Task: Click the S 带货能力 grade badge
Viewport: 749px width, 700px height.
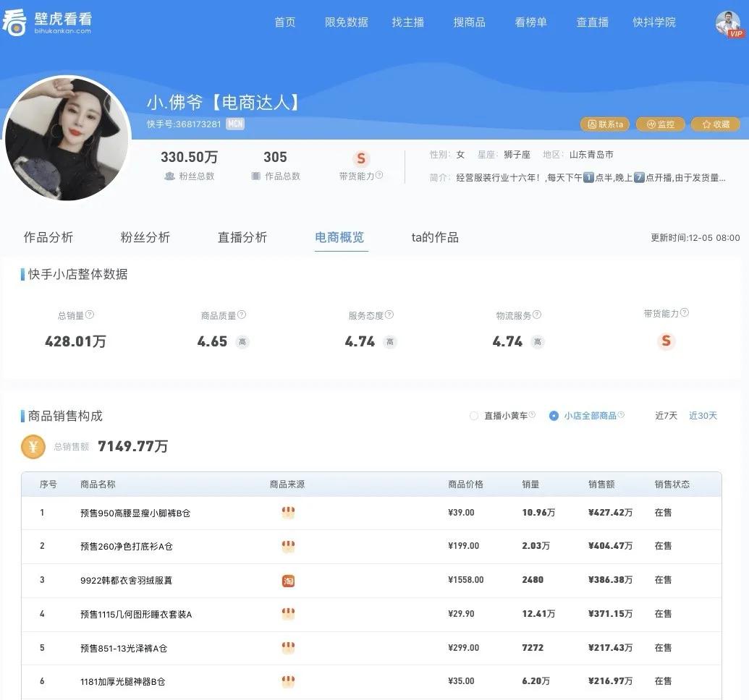Action: [x=360, y=158]
